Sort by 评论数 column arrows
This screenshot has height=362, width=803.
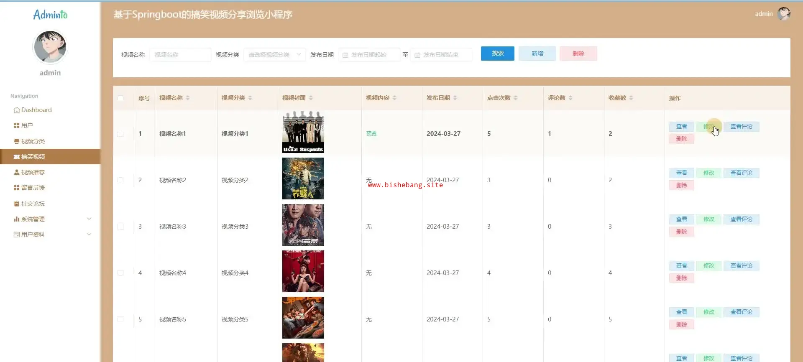pyautogui.click(x=570, y=98)
